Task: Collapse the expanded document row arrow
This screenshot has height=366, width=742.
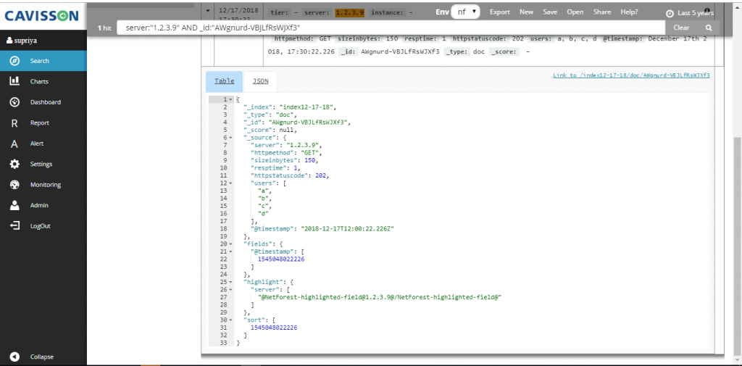Action: [208, 12]
